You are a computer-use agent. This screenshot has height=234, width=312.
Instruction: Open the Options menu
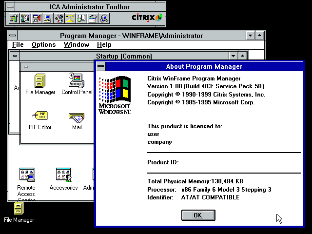coord(44,45)
